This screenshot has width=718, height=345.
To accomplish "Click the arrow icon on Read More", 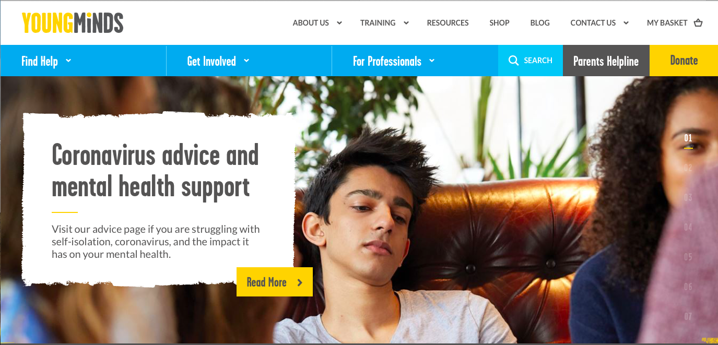I will tap(300, 282).
